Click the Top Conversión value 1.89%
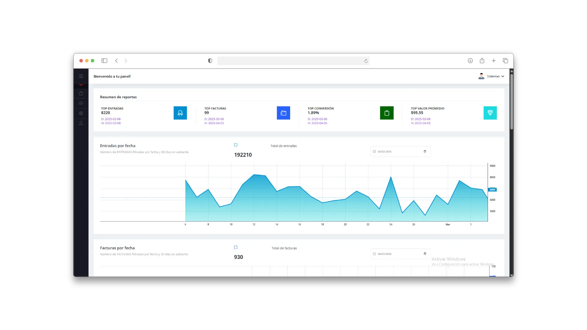Image resolution: width=587 pixels, height=330 pixels. [x=313, y=113]
